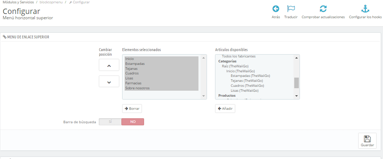Move selected item down with the chevron
The image size is (383, 159).
109,81
